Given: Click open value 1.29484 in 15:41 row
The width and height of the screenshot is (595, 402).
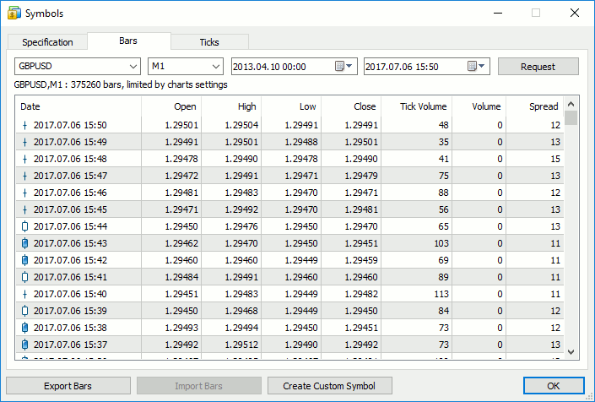Looking at the screenshot, I should [181, 277].
